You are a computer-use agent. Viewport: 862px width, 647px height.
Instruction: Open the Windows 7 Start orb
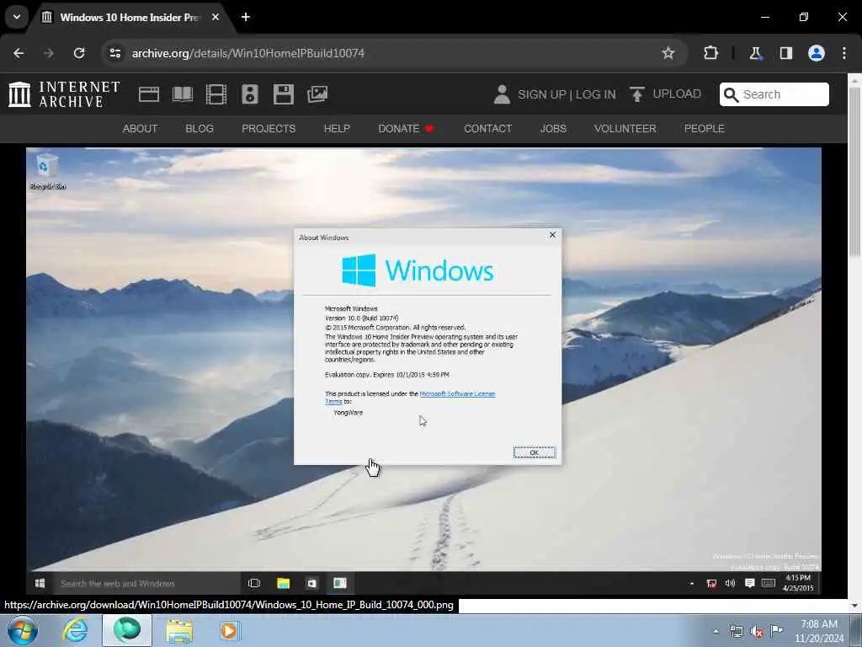pyautogui.click(x=23, y=630)
